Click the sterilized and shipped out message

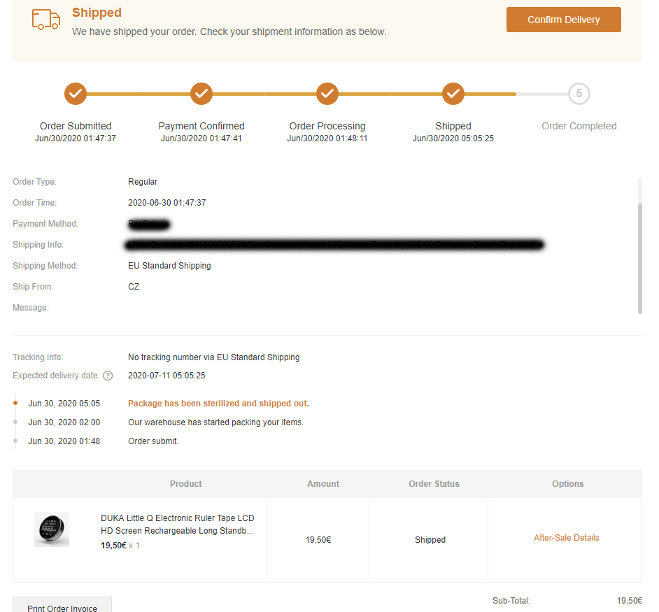pyautogui.click(x=218, y=404)
